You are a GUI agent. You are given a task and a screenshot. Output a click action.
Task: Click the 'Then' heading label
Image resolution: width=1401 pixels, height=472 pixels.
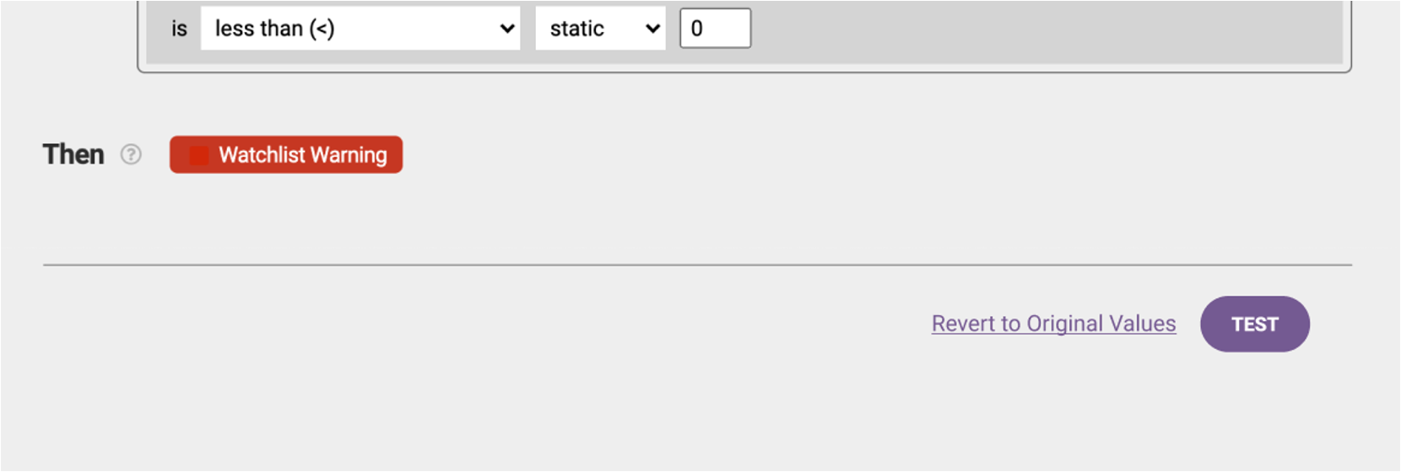[x=73, y=154]
